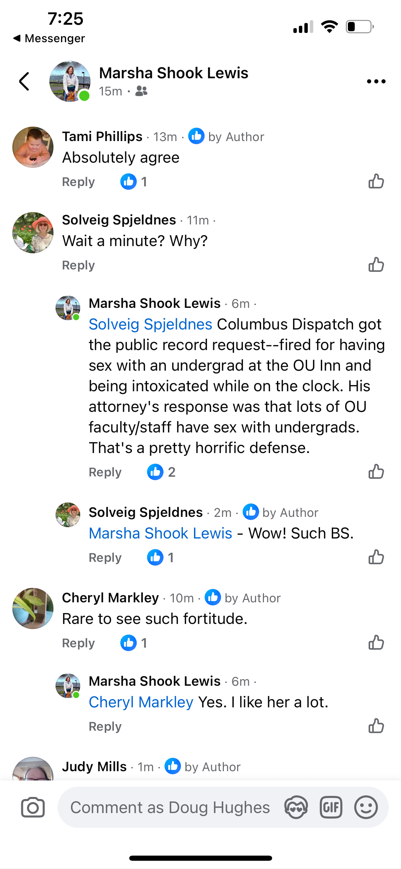The image size is (401, 869).
Task: Reply to Tami Phillips' comment
Action: coord(78,182)
